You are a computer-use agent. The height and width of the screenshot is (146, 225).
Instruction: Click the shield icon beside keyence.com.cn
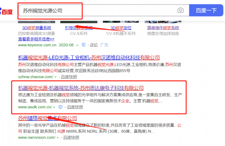point(83,45)
